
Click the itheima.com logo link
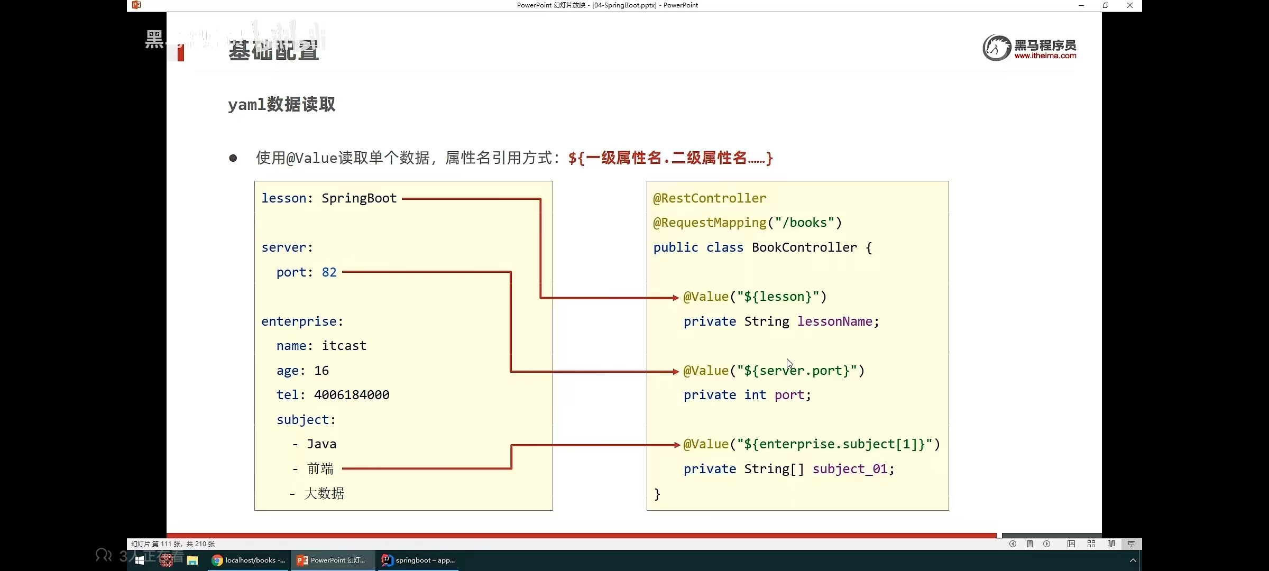(x=1029, y=48)
